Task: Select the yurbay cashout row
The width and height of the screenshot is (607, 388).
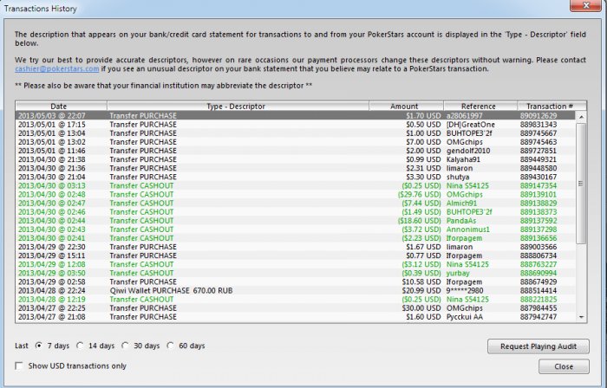Action: point(296,273)
